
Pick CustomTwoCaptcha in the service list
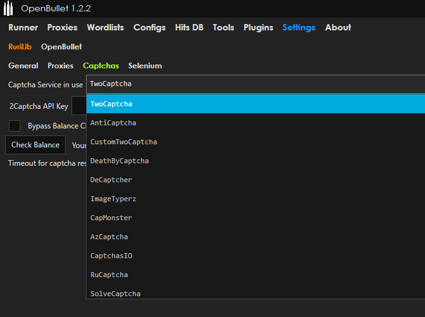pyautogui.click(x=123, y=142)
